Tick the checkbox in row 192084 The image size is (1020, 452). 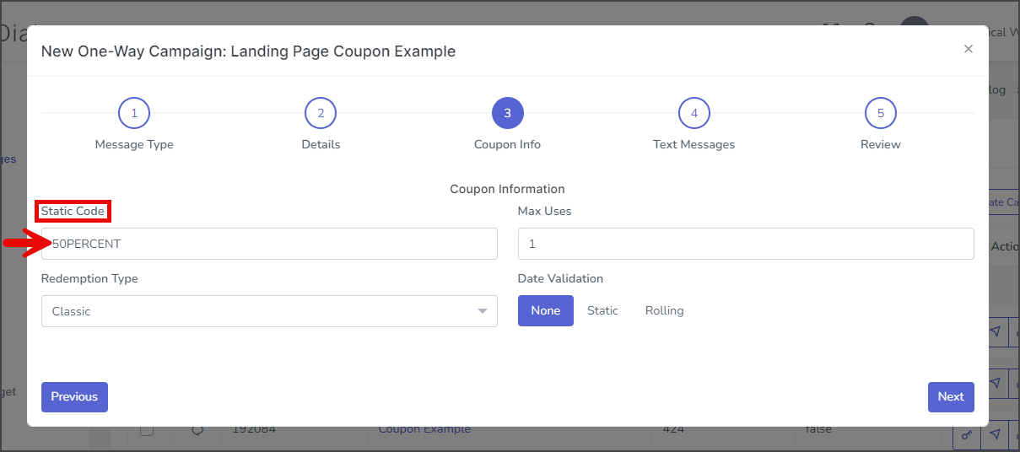point(147,430)
